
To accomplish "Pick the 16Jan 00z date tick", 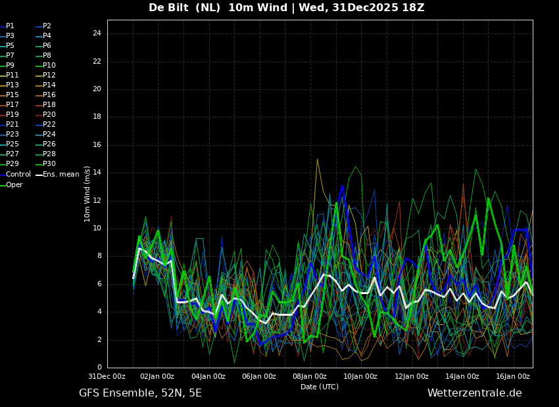I will click(x=514, y=376).
